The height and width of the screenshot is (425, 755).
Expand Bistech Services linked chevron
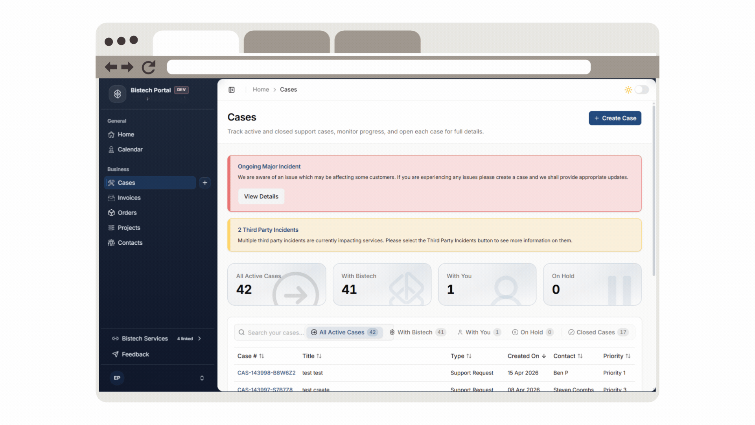click(199, 338)
